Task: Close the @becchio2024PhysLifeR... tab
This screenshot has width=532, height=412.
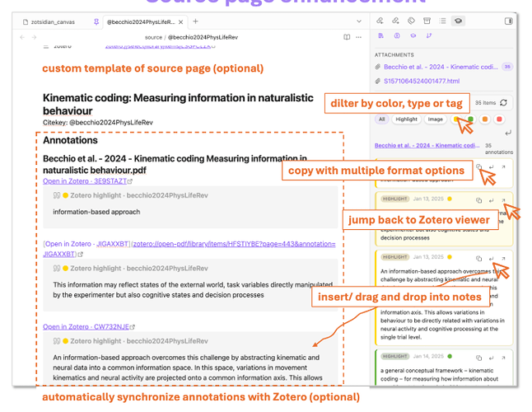Action: coord(181,21)
